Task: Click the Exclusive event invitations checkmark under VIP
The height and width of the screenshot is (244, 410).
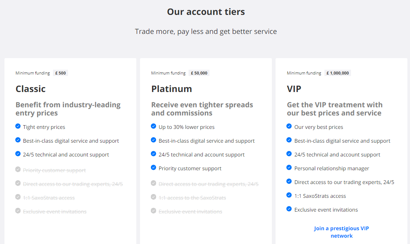Action: point(289,209)
